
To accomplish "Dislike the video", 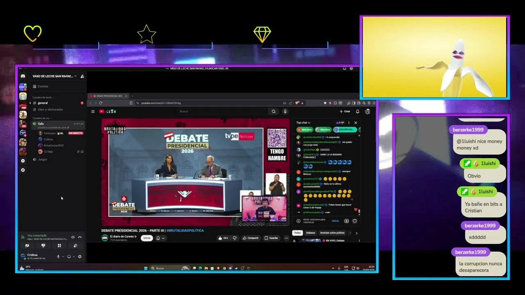I will 235,238.
